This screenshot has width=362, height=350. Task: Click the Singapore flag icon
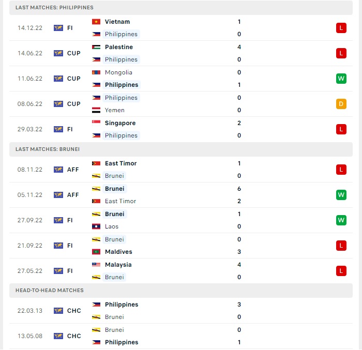tap(96, 123)
